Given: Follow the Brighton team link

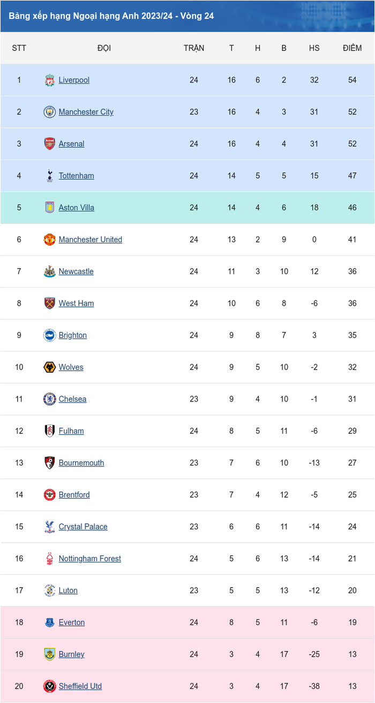Looking at the screenshot, I should pyautogui.click(x=73, y=335).
